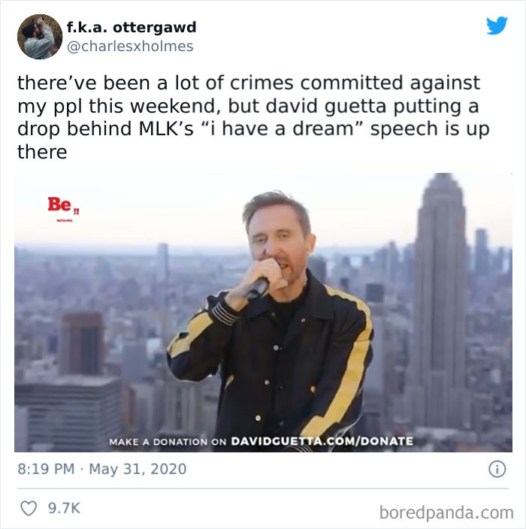Screen dimensions: 526x529
Task: Like the tweet with heart icon
Action: click(x=29, y=508)
